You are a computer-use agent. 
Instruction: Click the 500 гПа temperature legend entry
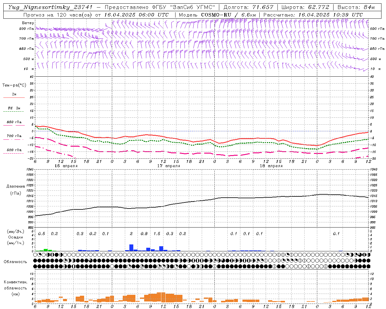click(x=14, y=150)
